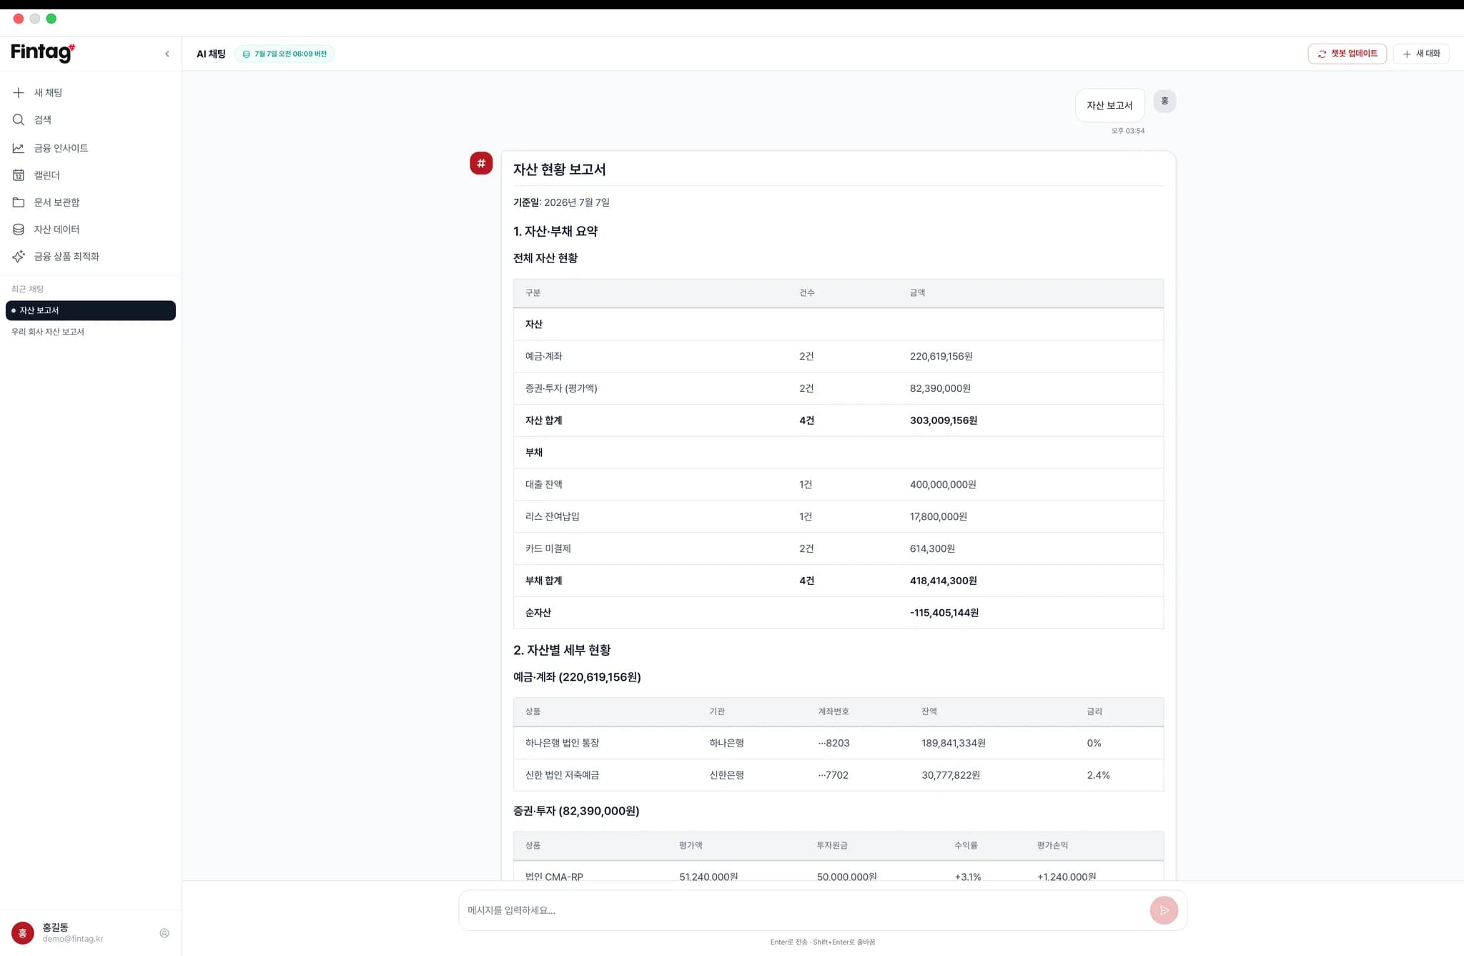Click the 금리 column header
Screen dimensions: 1464x956
pyautogui.click(x=1094, y=711)
